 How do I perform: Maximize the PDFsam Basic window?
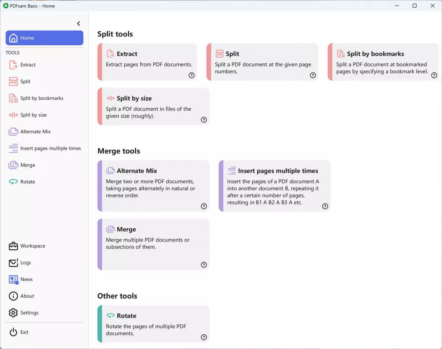[x=414, y=6]
